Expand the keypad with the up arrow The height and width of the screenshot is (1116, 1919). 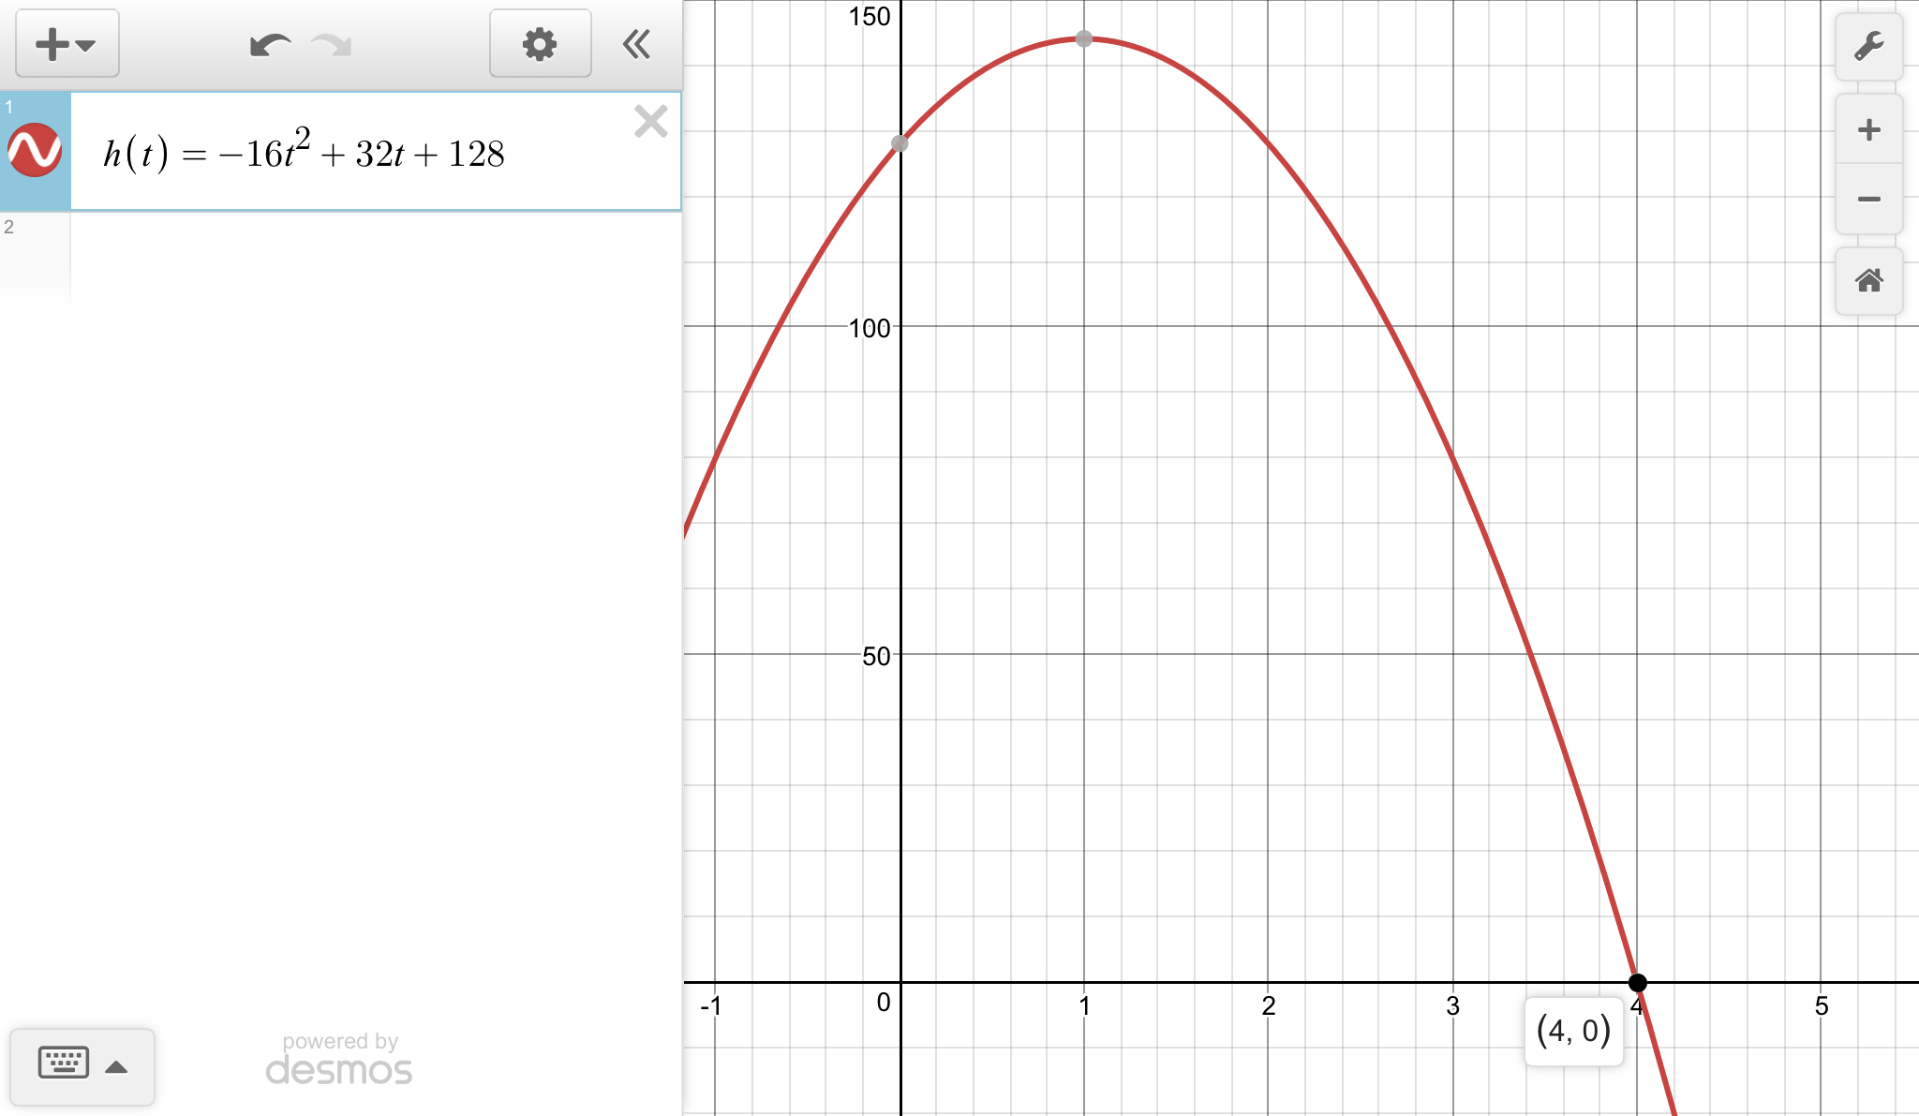click(x=116, y=1066)
